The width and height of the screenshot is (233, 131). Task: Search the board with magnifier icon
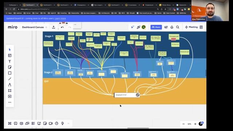[178, 27]
